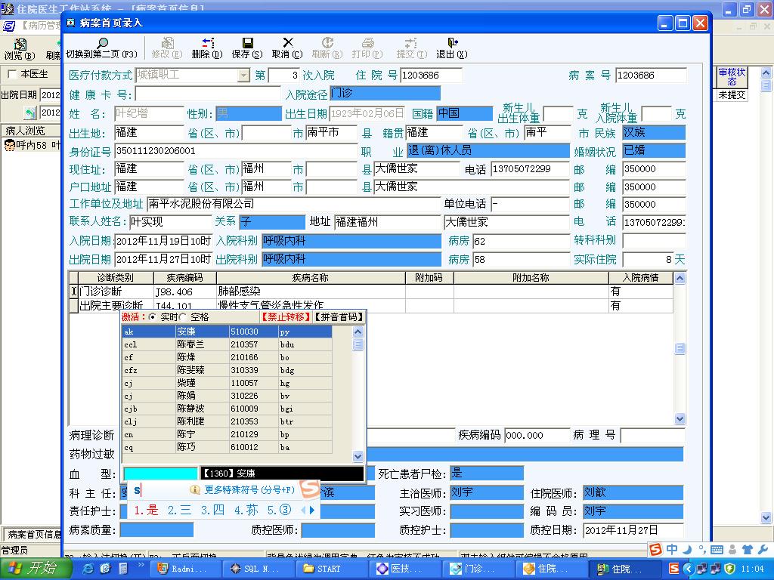Click the Sogou input method S logo in the language bar
The width and height of the screenshot is (774, 580).
655,549
